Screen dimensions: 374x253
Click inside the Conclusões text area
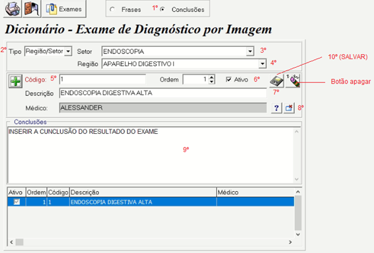151,155
